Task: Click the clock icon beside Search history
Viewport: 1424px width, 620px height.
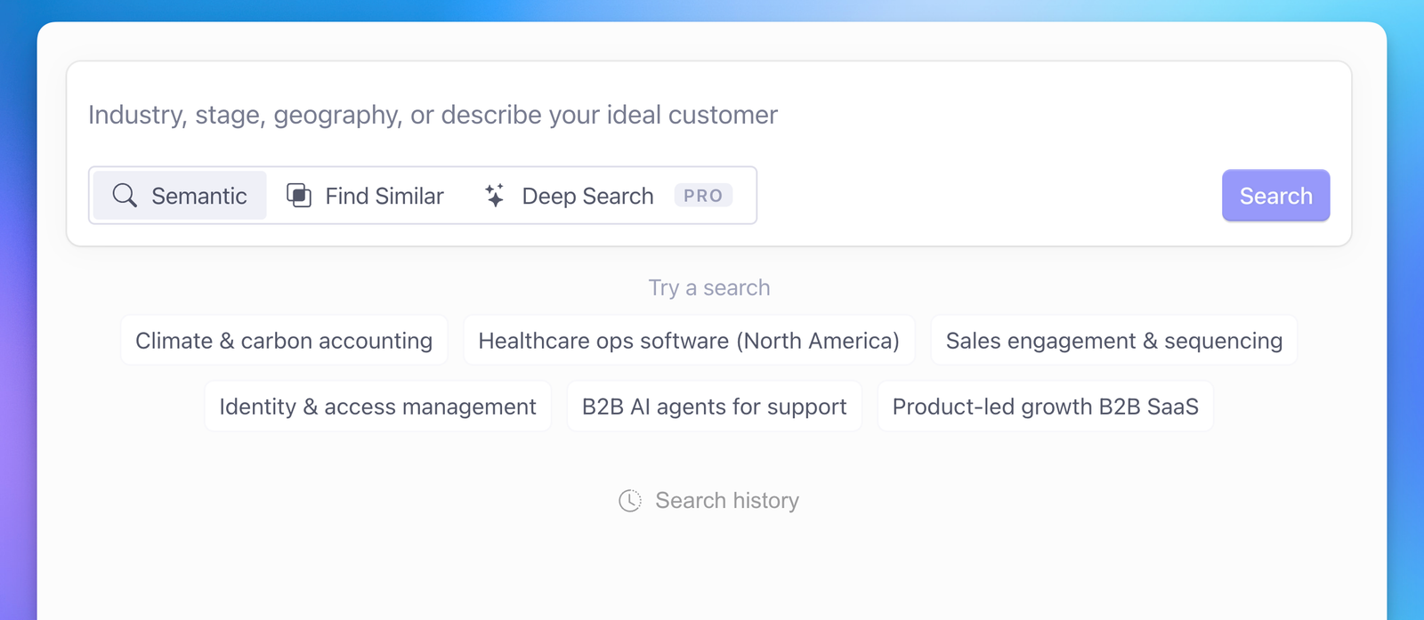Action: (x=630, y=501)
